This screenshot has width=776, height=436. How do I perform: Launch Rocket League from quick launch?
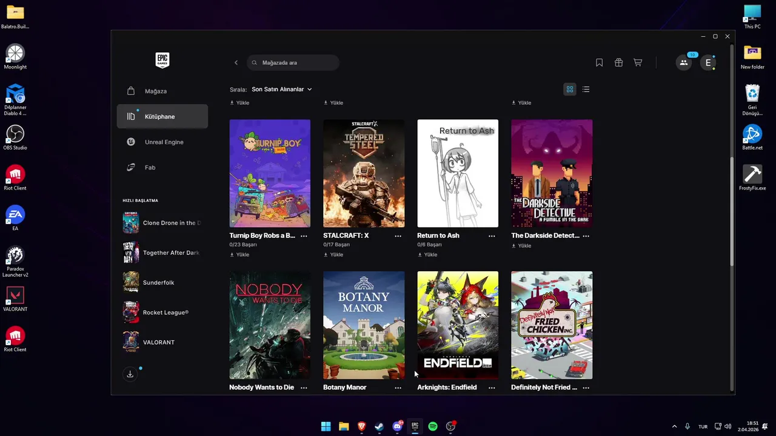point(162,312)
